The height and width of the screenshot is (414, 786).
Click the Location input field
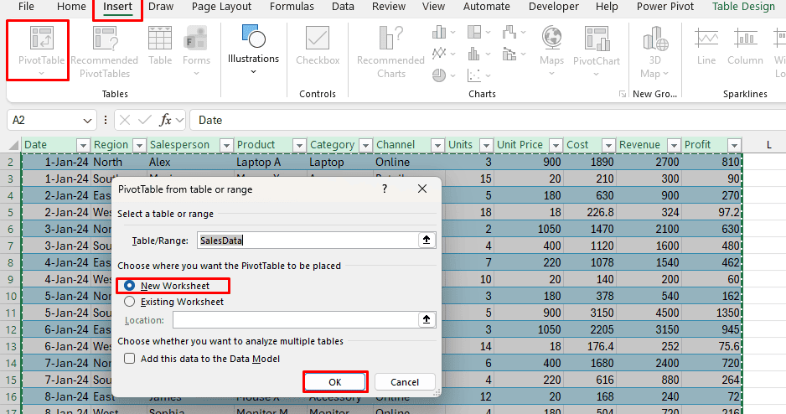coord(295,320)
